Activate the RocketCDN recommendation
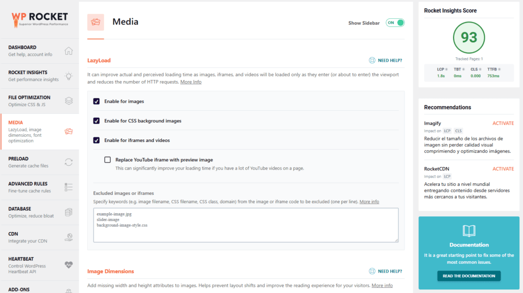The width and height of the screenshot is (523, 293). (503, 169)
